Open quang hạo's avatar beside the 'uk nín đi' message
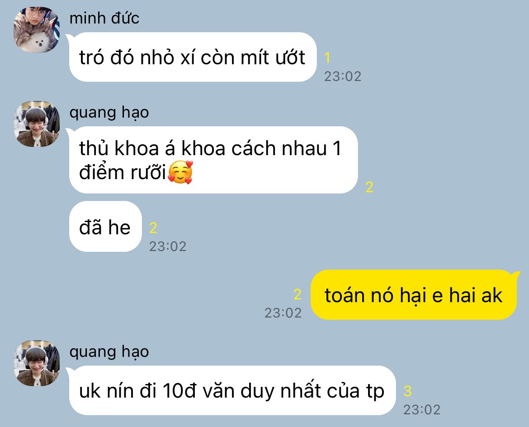Image resolution: width=529 pixels, height=427 pixels. [x=37, y=363]
